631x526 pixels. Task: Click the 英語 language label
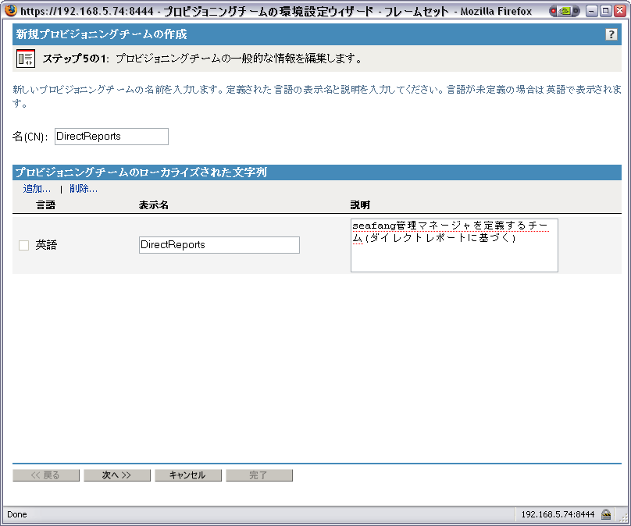click(x=46, y=245)
